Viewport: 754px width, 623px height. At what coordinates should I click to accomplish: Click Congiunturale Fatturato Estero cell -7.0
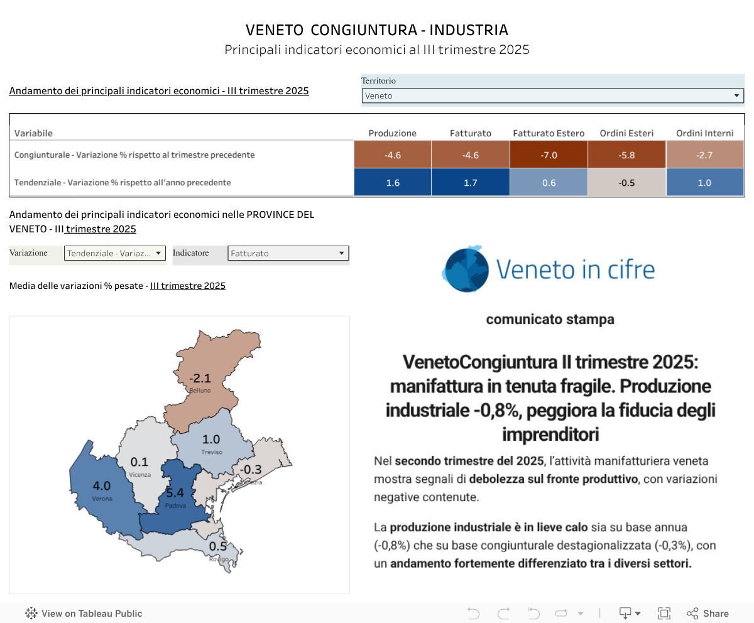click(x=549, y=154)
